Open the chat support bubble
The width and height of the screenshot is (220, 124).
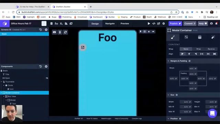pos(212,113)
